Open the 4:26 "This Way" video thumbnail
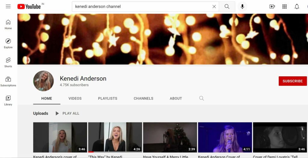This screenshot has height=158, width=308. (115, 137)
